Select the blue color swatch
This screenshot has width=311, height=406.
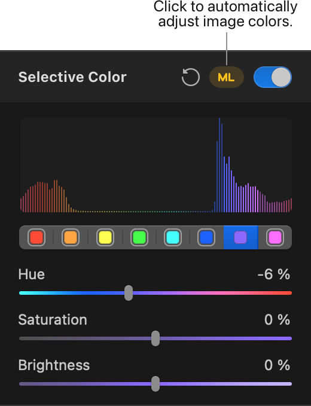tap(206, 237)
